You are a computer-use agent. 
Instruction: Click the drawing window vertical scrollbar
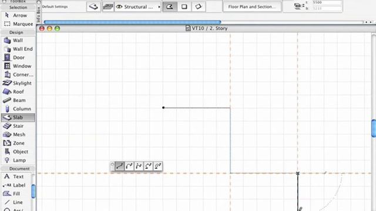pos(374,128)
